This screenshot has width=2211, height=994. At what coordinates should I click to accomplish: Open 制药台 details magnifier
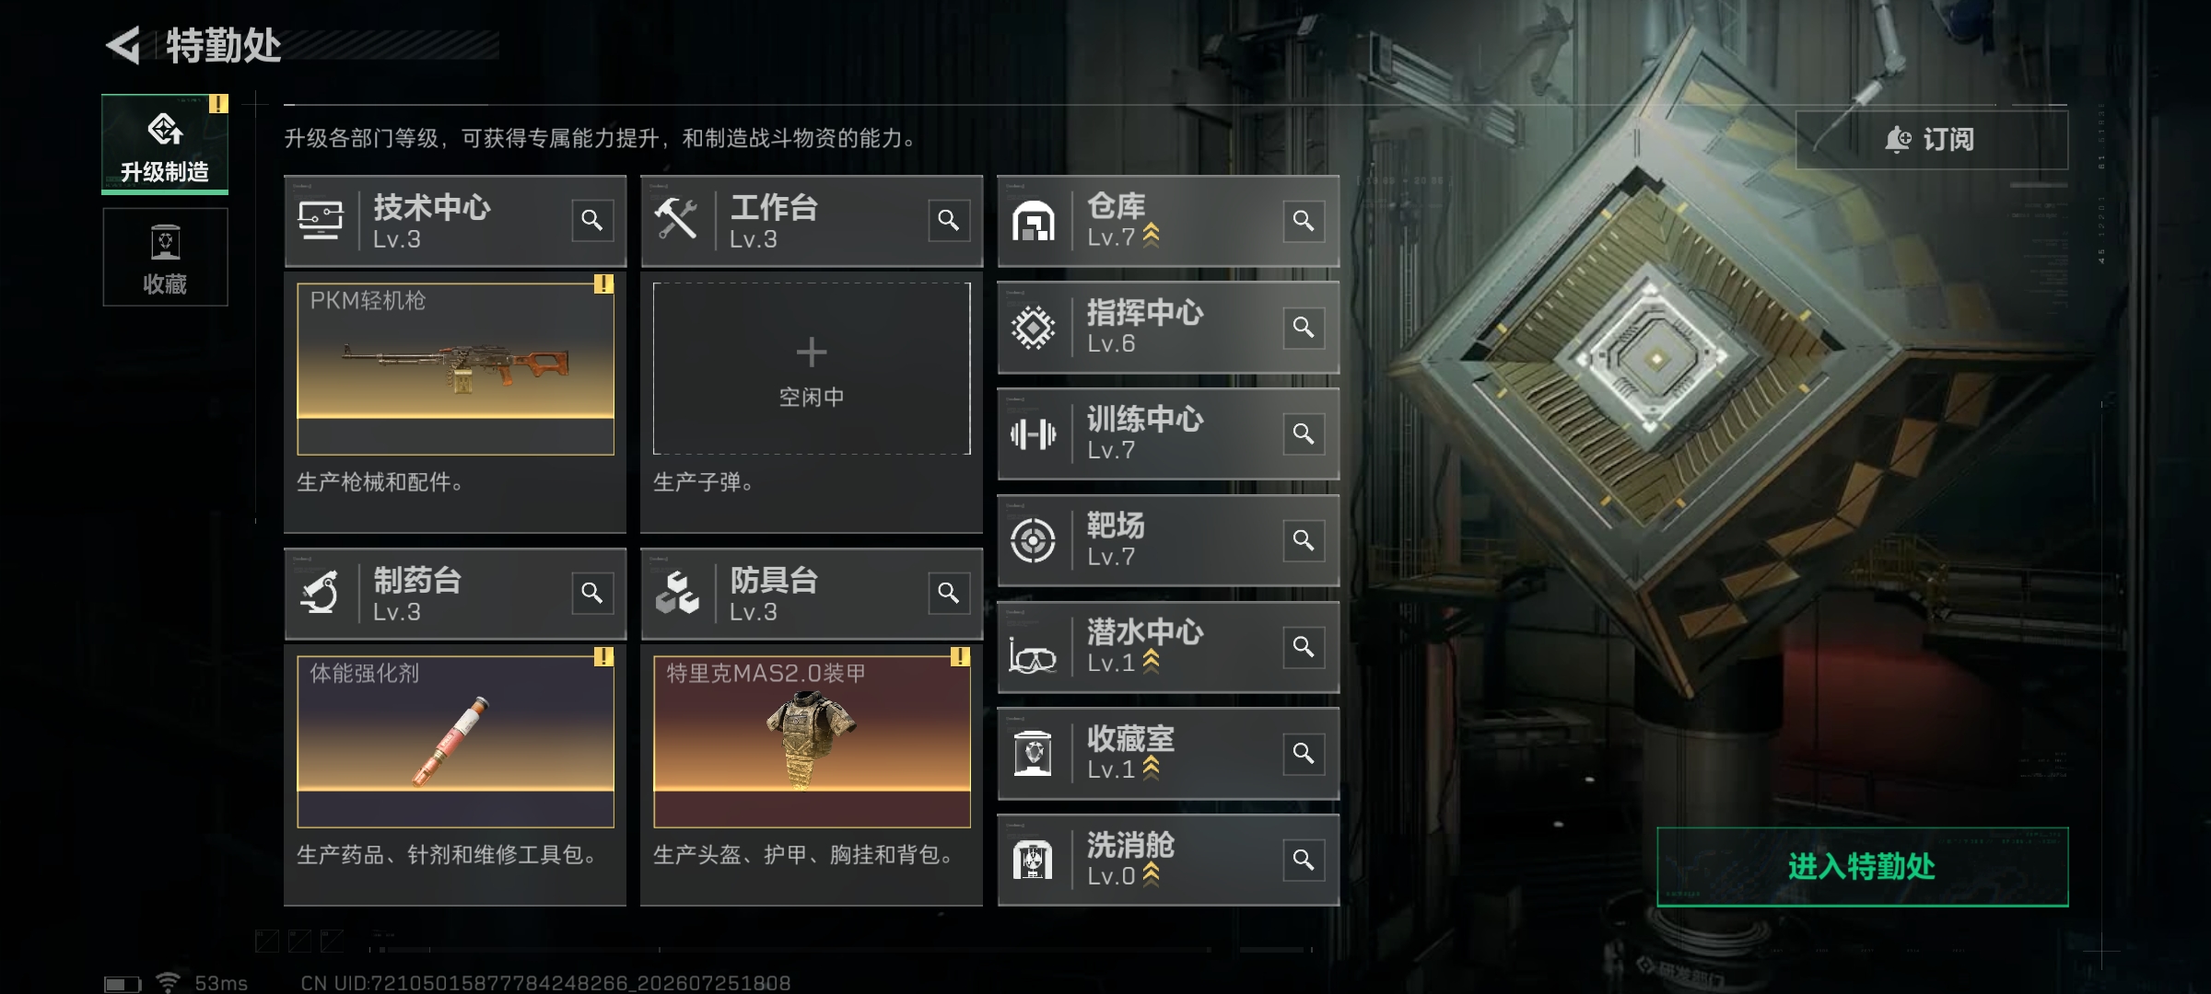click(x=592, y=594)
